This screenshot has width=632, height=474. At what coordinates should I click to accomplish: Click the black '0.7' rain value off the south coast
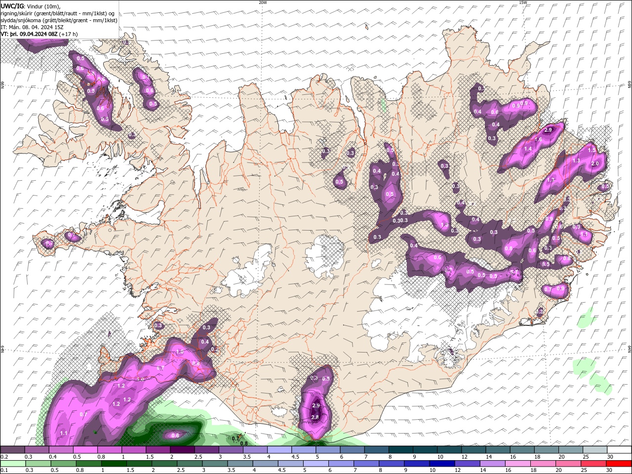(x=236, y=438)
